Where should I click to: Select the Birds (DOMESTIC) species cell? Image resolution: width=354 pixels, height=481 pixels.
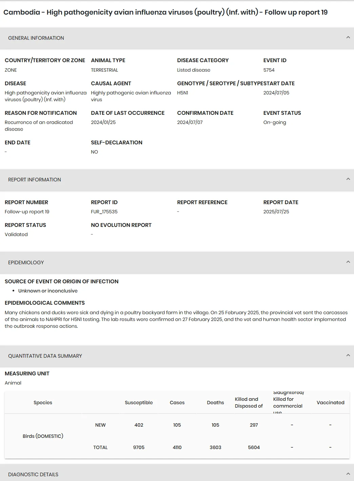[x=43, y=436]
